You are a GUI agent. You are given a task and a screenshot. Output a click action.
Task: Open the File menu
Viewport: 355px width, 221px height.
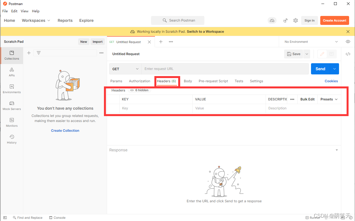5,11
